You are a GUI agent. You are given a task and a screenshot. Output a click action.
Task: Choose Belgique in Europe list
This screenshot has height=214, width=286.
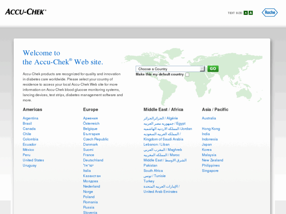tap(90, 129)
